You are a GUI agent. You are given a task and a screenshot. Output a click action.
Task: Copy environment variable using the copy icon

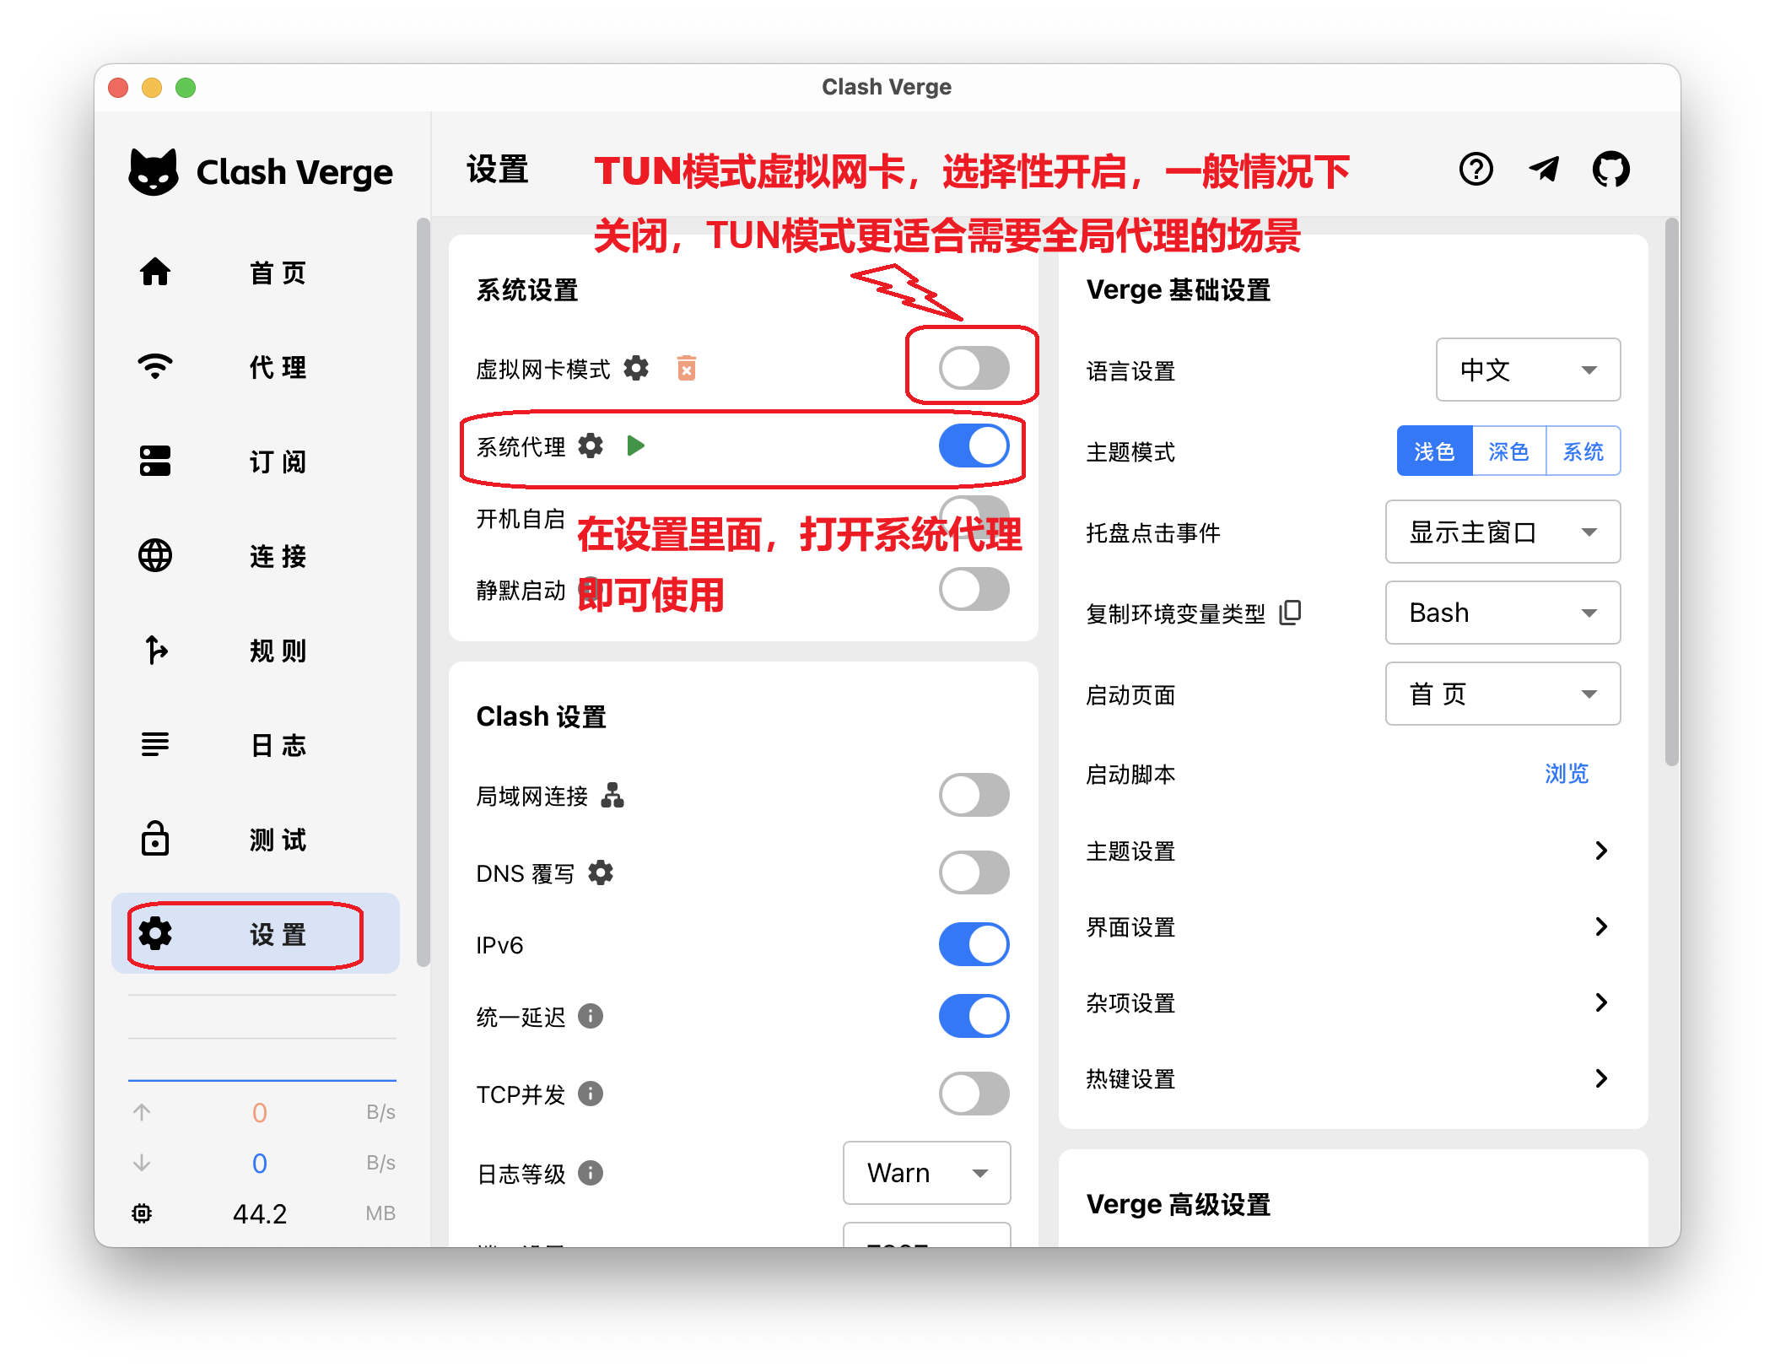click(x=1291, y=613)
